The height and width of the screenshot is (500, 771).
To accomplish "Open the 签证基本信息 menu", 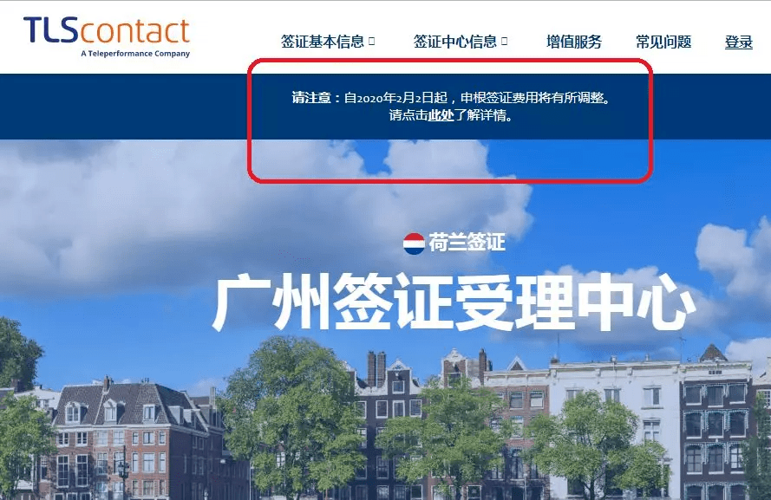I will pyautogui.click(x=322, y=42).
